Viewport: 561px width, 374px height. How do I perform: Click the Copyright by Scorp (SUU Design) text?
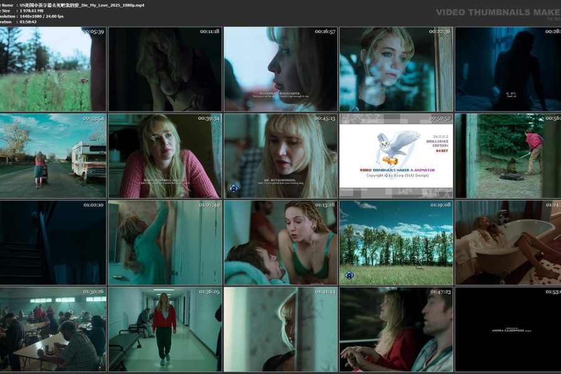pos(396,176)
